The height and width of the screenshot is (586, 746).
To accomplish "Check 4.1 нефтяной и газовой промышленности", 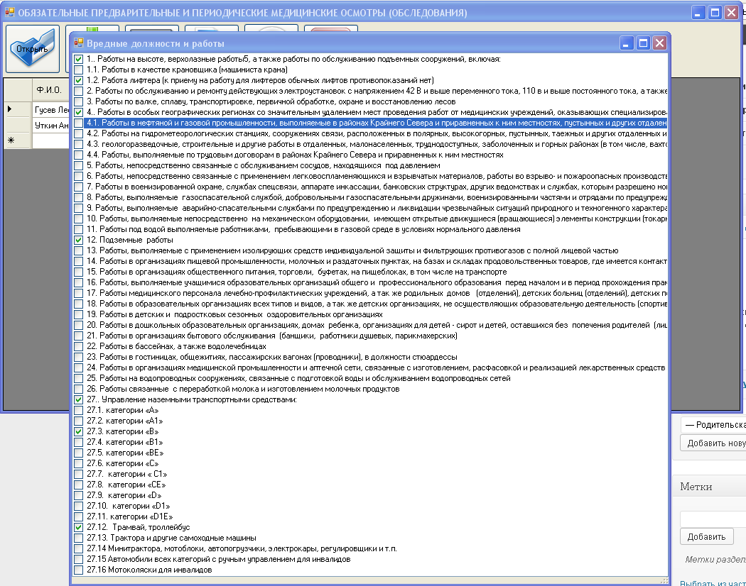I will 78,123.
